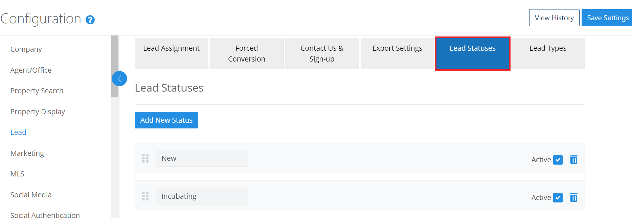Click the New status name input field
632x218 pixels.
(202, 158)
